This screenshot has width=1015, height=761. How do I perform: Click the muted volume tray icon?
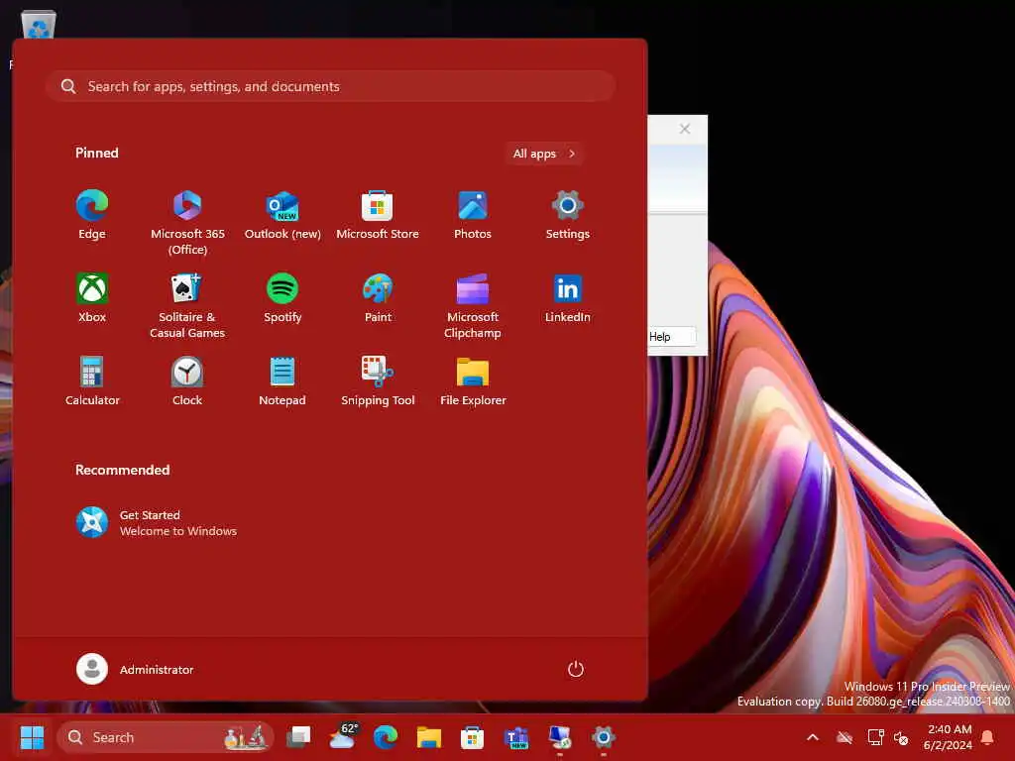(x=901, y=737)
